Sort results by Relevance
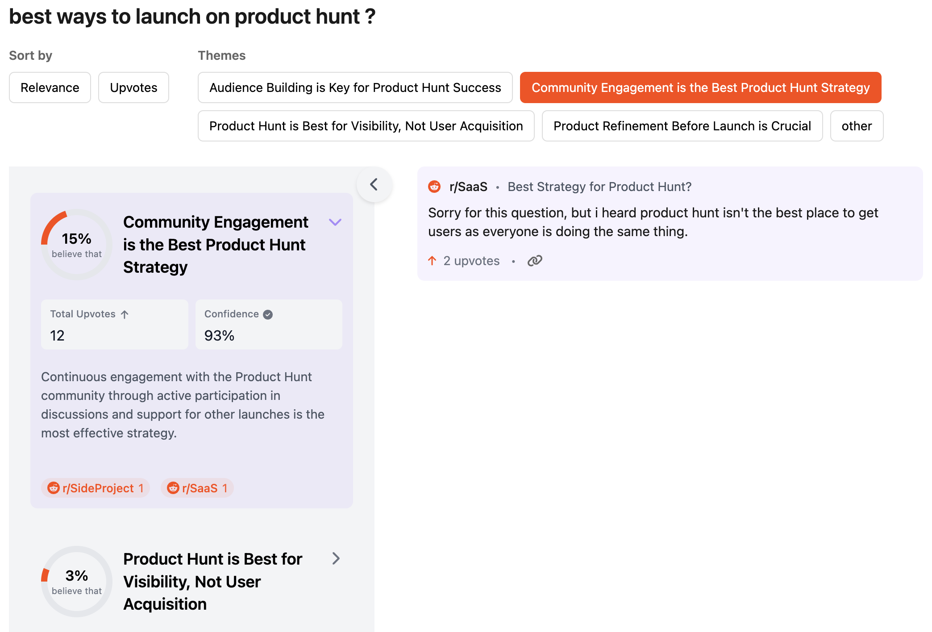Viewport: 932px width, 632px height. pos(50,87)
